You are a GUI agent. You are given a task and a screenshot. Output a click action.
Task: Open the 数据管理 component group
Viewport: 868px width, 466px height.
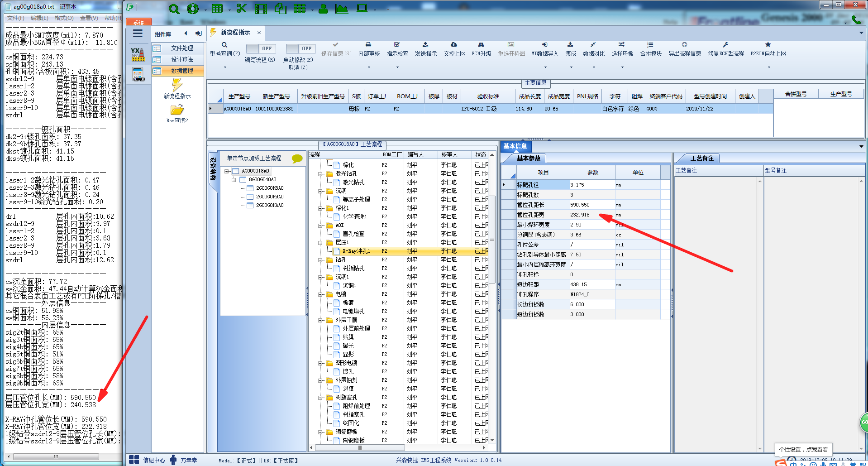tap(177, 71)
